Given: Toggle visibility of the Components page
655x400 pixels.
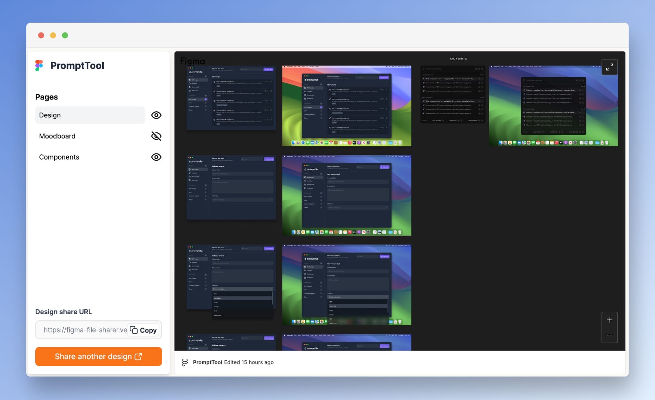Looking at the screenshot, I should (x=156, y=157).
